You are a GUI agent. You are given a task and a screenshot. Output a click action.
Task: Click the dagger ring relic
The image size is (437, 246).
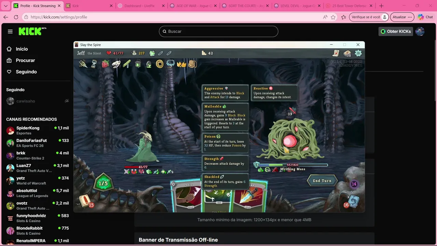click(x=83, y=64)
